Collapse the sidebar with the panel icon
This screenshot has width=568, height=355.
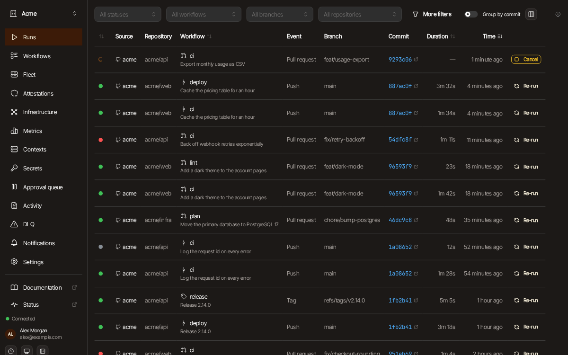pos(43,351)
